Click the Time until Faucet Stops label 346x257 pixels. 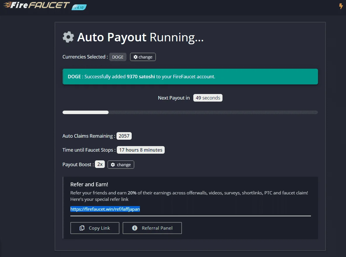click(89, 150)
